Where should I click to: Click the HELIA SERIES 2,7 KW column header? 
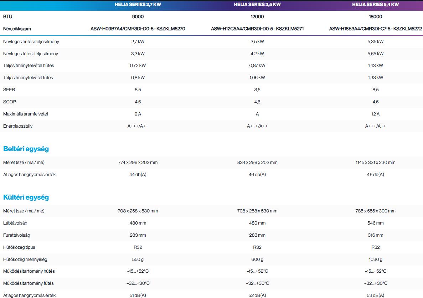(138, 5)
